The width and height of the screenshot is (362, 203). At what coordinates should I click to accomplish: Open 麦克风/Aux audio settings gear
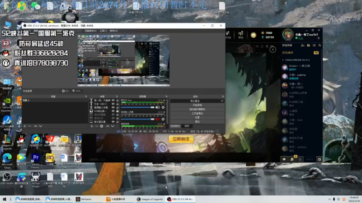163,107
